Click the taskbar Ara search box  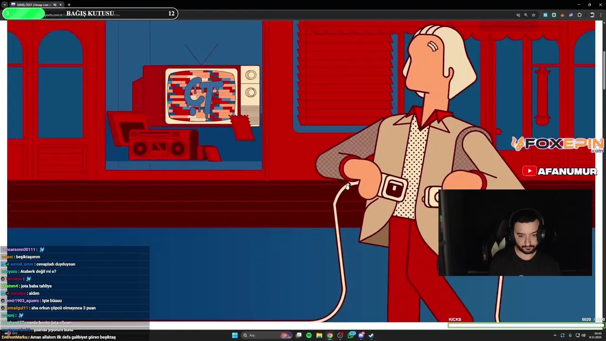267,335
